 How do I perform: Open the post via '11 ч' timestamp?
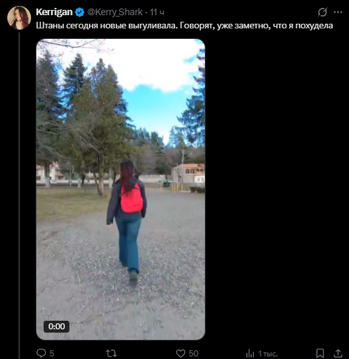coord(157,12)
